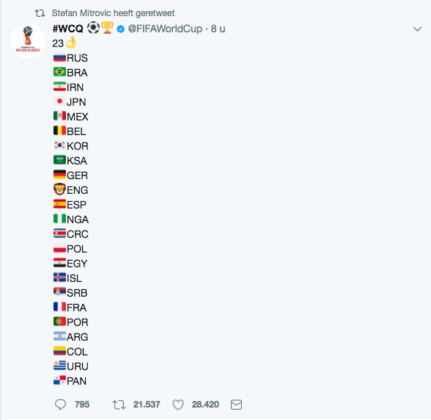431x420 pixels.
Task: Click the 8 u timestamp link
Action: tap(218, 29)
